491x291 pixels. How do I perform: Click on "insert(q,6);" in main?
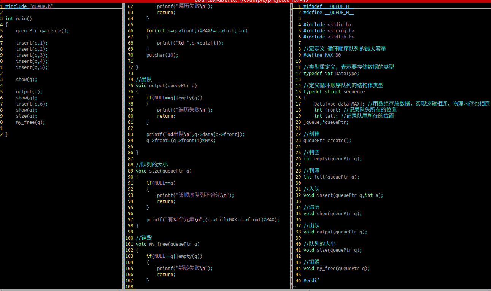coord(32,104)
